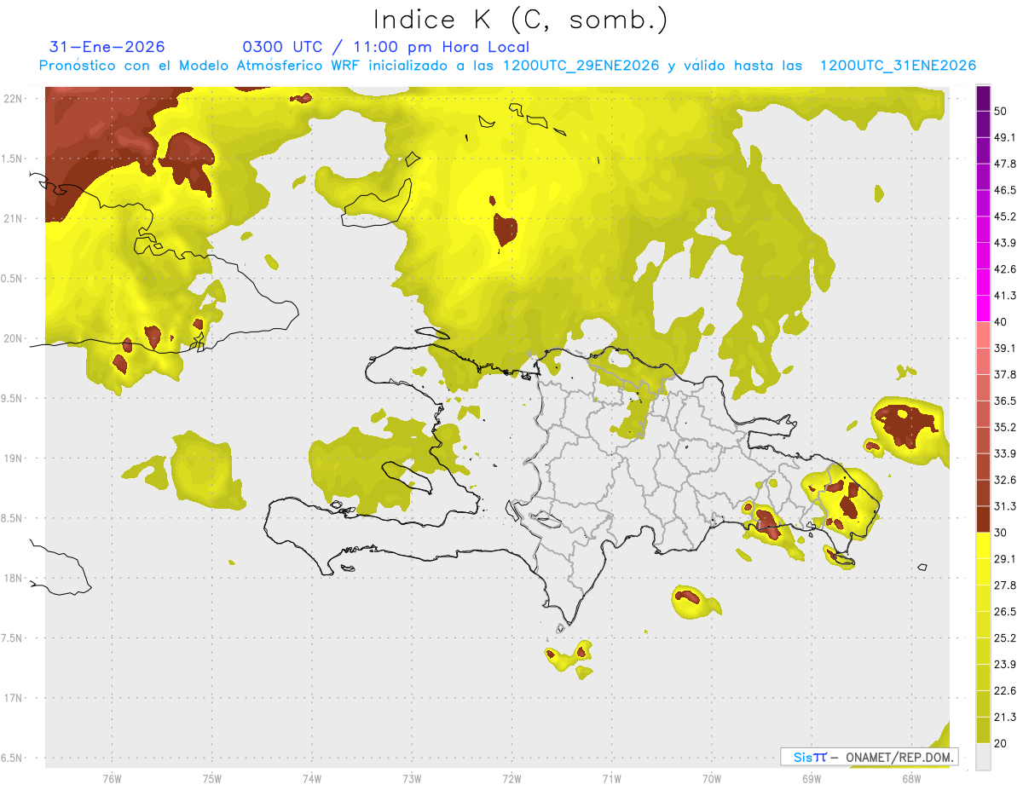Select the bright yellow swatch between 29.1 and 30
Viewport: 1023px width, 790px height.
(x=983, y=545)
